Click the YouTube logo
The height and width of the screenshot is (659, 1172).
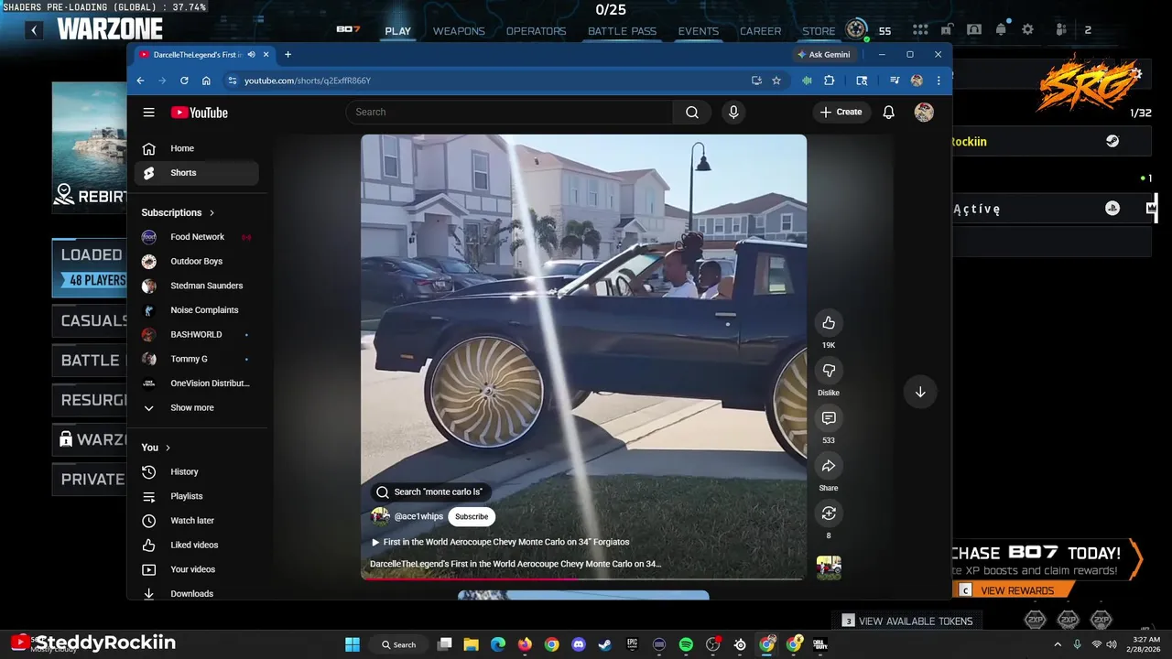199,113
